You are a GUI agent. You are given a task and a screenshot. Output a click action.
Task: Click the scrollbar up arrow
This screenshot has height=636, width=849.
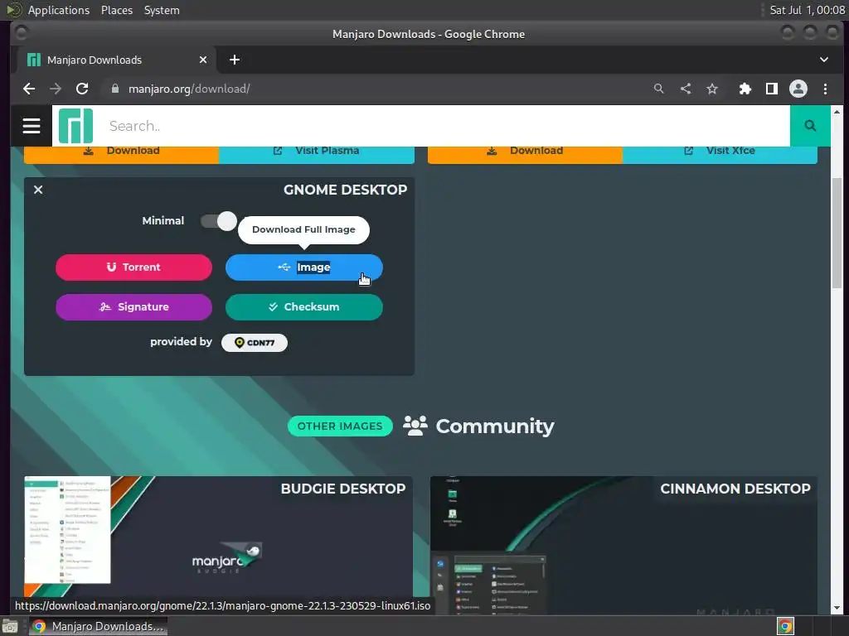[837, 112]
